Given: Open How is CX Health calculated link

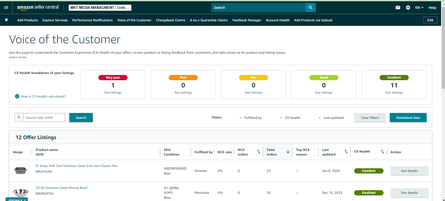Looking at the screenshot, I should [43, 96].
